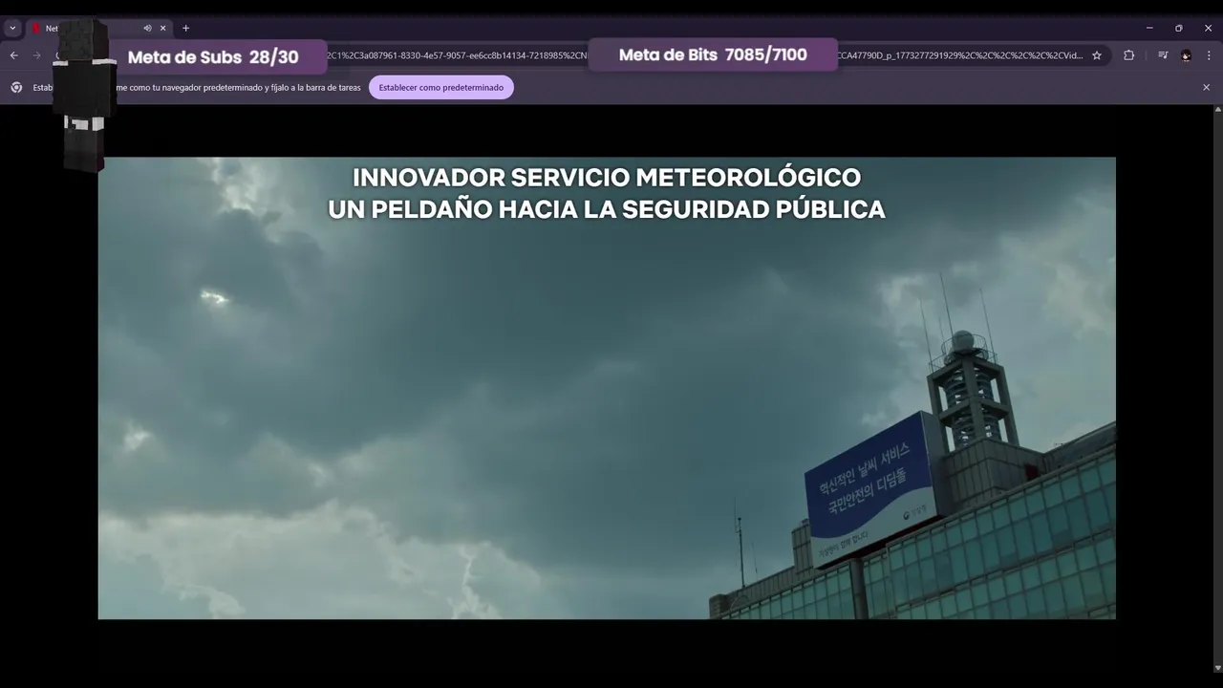Click Establecer como predeterminado button
Viewport: 1223px width, 688px height.
pyautogui.click(x=441, y=87)
